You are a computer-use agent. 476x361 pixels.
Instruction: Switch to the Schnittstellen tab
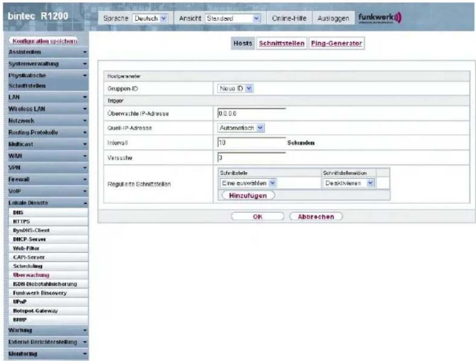(x=282, y=43)
